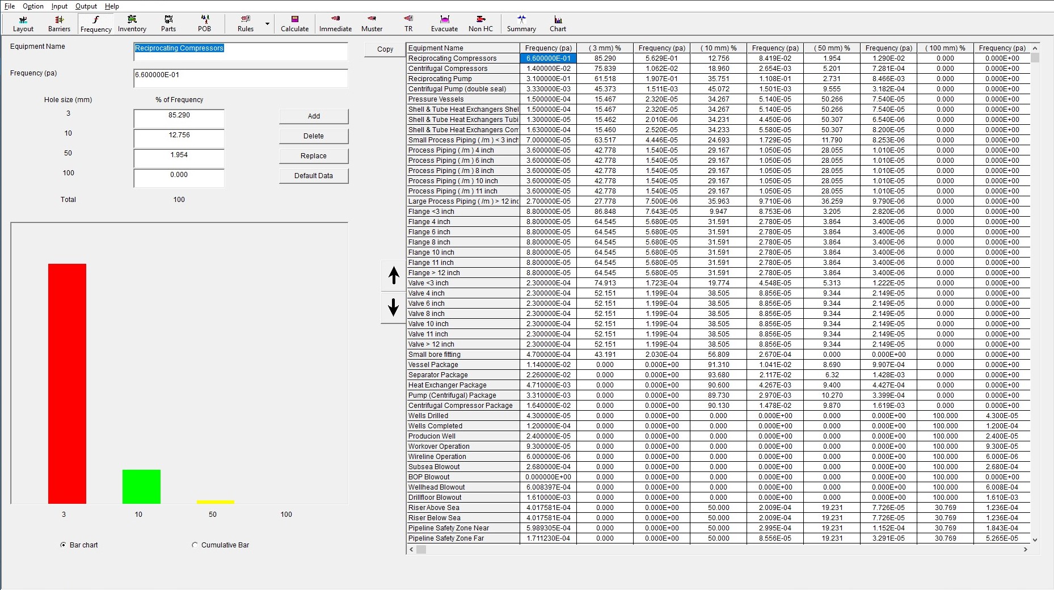
Task: Open the Layout toolbar icon
Action: pos(23,24)
